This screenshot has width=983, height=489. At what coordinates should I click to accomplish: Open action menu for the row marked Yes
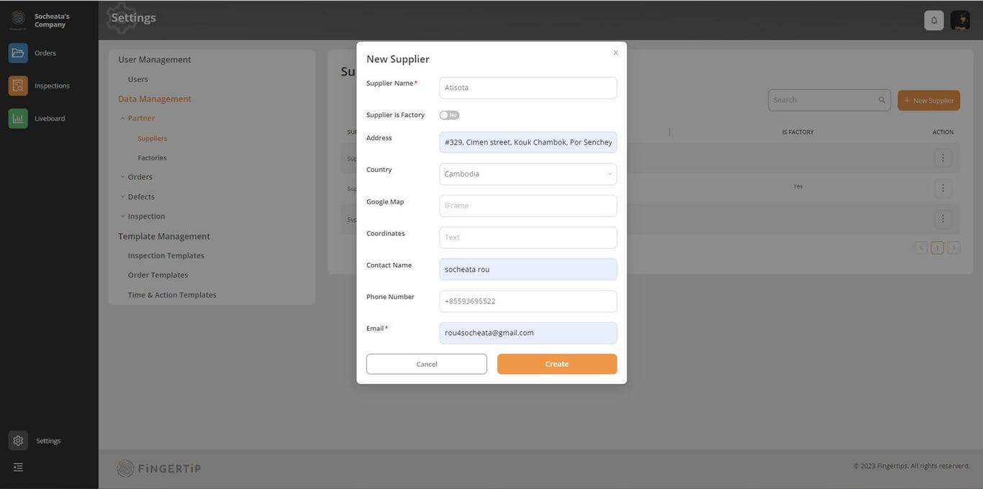pos(943,188)
